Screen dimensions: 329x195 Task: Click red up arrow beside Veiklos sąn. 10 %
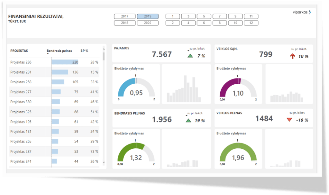pyautogui.click(x=292, y=56)
